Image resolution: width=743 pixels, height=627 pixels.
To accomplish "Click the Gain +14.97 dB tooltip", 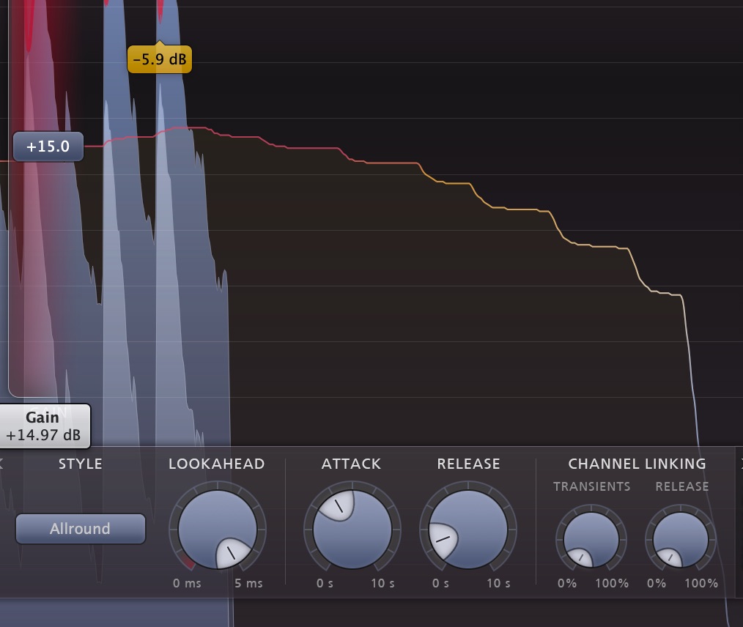I will point(43,426).
